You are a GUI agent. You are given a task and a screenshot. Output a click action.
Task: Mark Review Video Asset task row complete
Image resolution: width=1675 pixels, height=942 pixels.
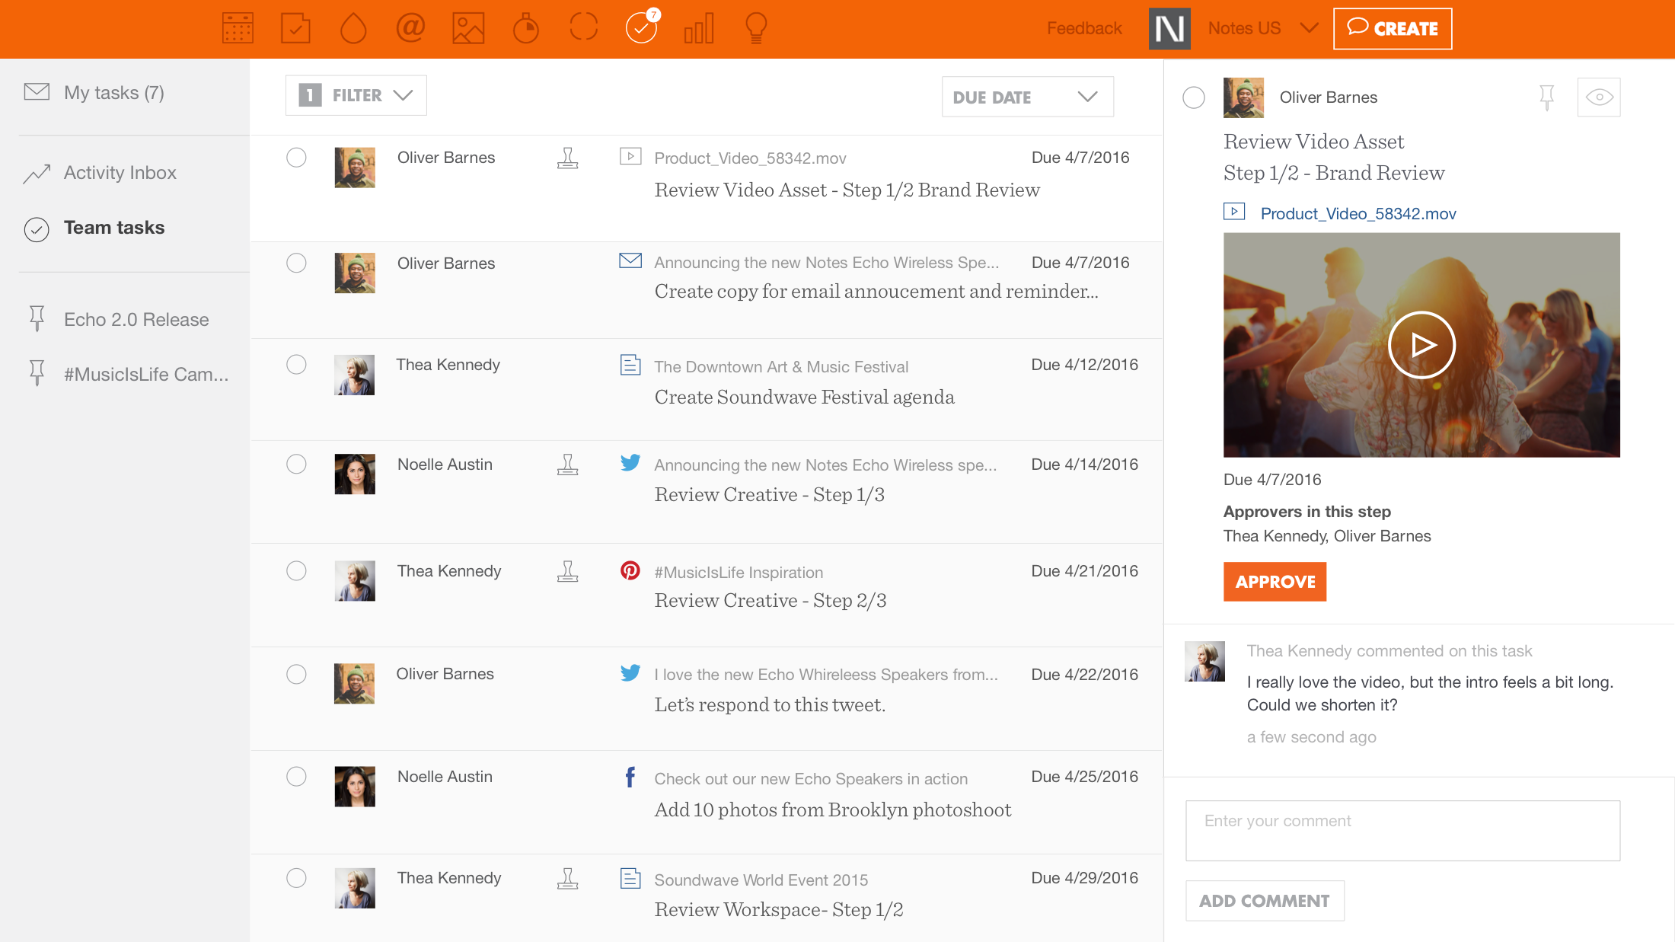click(296, 158)
